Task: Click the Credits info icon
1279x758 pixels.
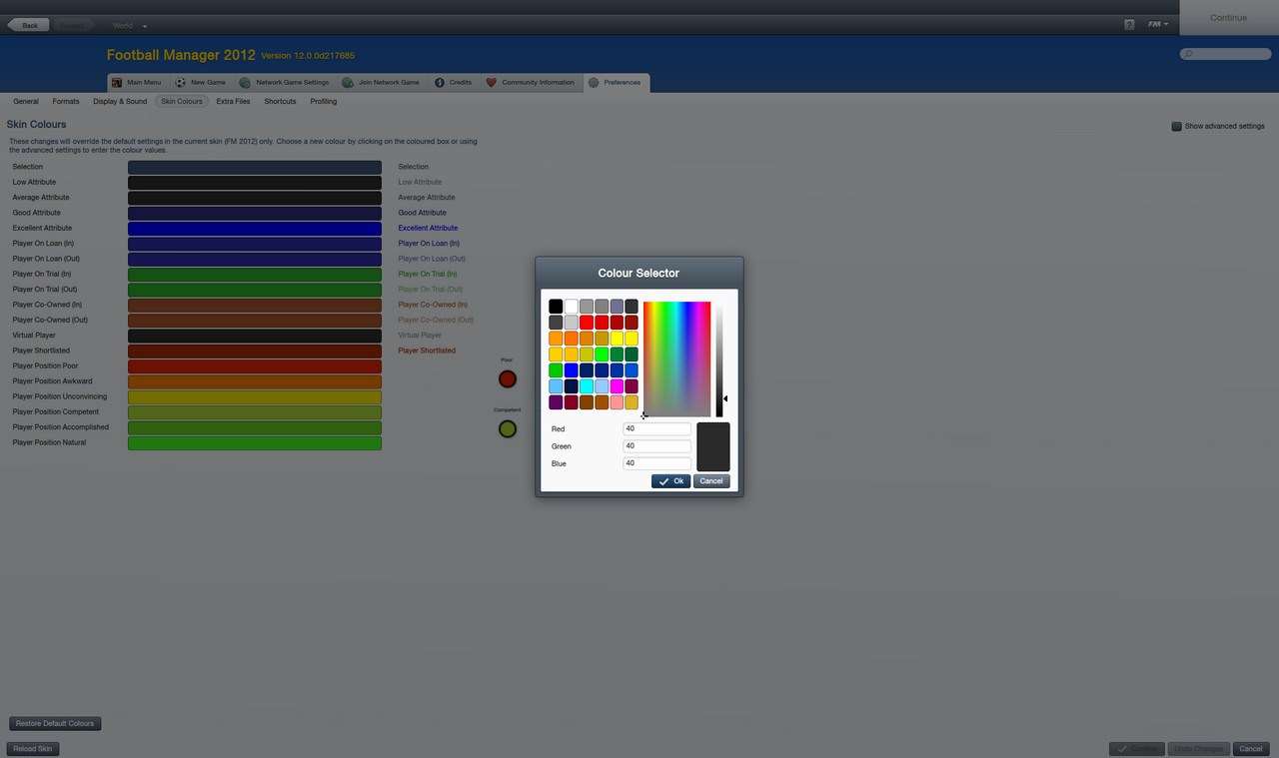Action: (x=439, y=83)
